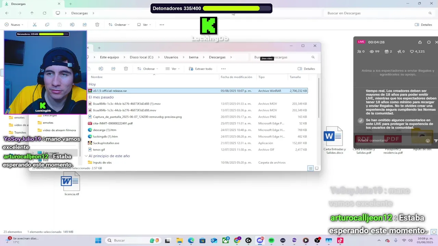
Task: Switch front Explorer to details list view
Action: tap(310, 168)
